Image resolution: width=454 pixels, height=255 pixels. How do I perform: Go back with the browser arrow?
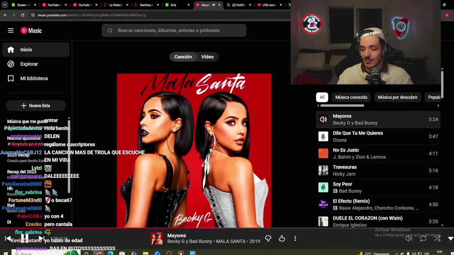tap(5, 15)
